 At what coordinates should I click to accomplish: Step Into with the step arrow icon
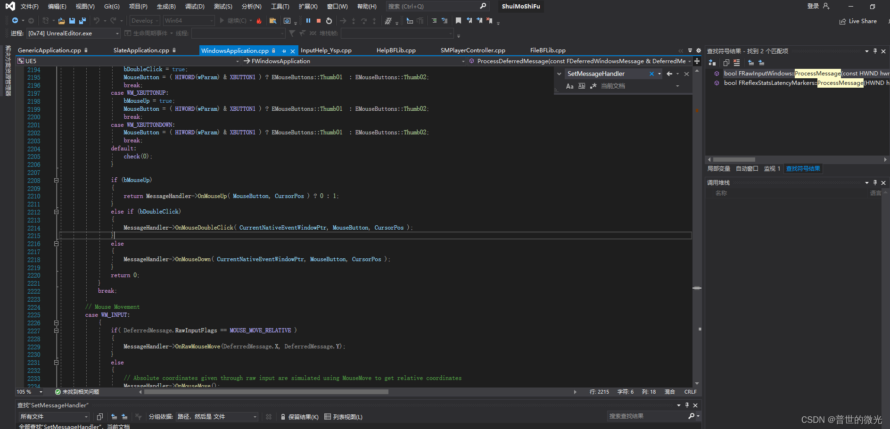tap(354, 21)
